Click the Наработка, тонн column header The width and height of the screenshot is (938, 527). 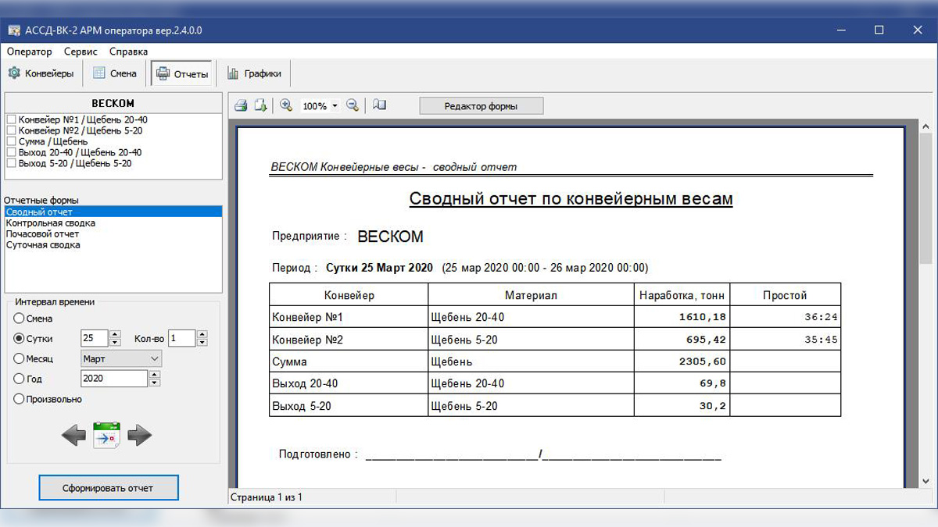point(682,295)
